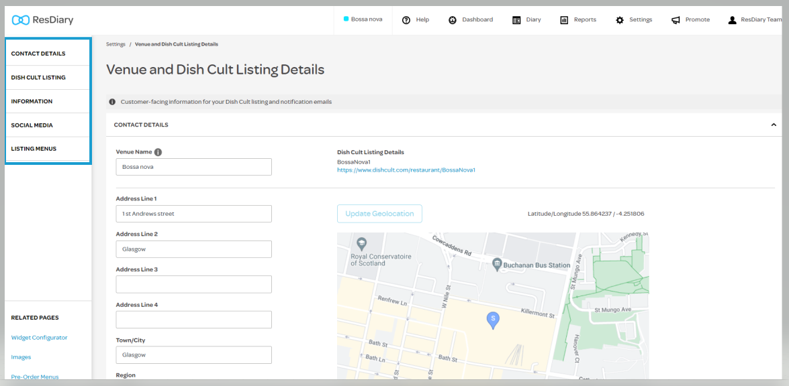Click the Address Line 2 field
This screenshot has height=386, width=789.
194,249
